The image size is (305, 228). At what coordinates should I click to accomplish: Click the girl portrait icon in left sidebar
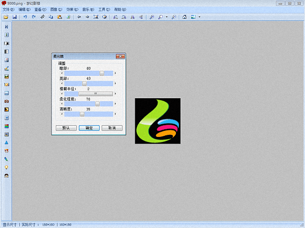[x=7, y=176]
